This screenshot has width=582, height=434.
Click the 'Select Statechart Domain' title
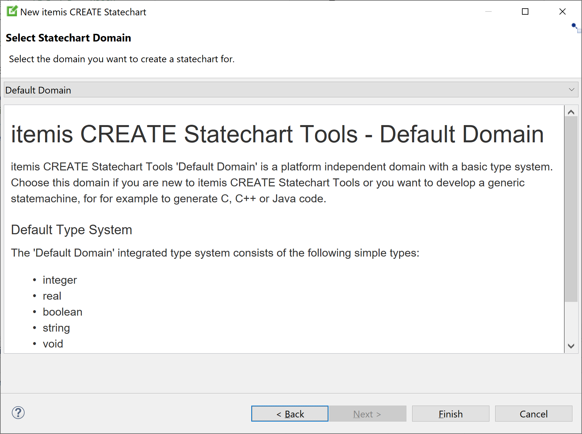pyautogui.click(x=68, y=38)
